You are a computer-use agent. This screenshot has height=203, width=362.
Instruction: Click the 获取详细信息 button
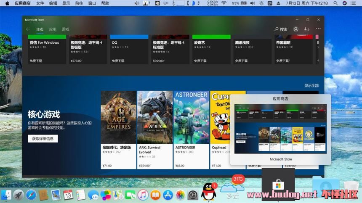pos(43,138)
